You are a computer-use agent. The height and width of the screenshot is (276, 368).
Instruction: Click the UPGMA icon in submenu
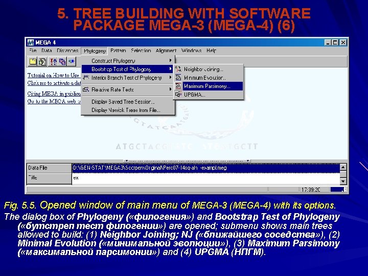click(178, 95)
